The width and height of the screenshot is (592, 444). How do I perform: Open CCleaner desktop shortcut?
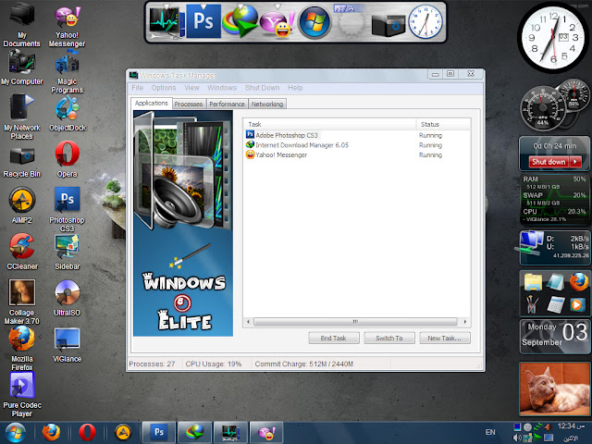coord(22,251)
